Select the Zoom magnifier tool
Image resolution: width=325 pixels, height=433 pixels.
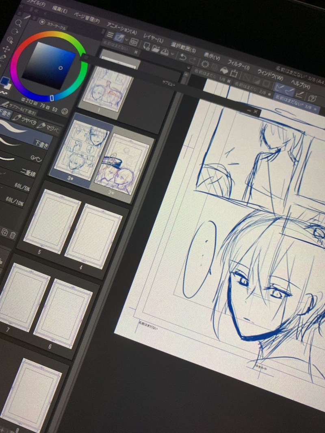click(x=18, y=23)
